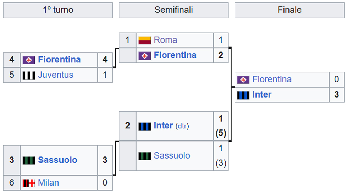
Task: Click the Milan flag icon
Action: pos(29,183)
